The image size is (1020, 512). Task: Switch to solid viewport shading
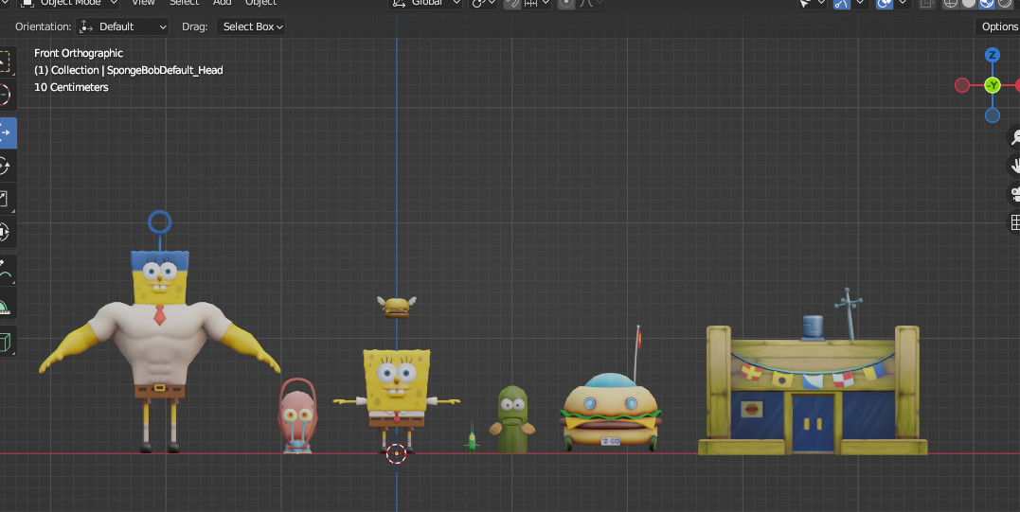click(x=969, y=3)
